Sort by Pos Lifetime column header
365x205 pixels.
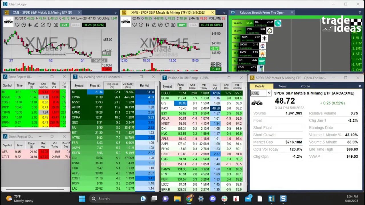point(237,86)
